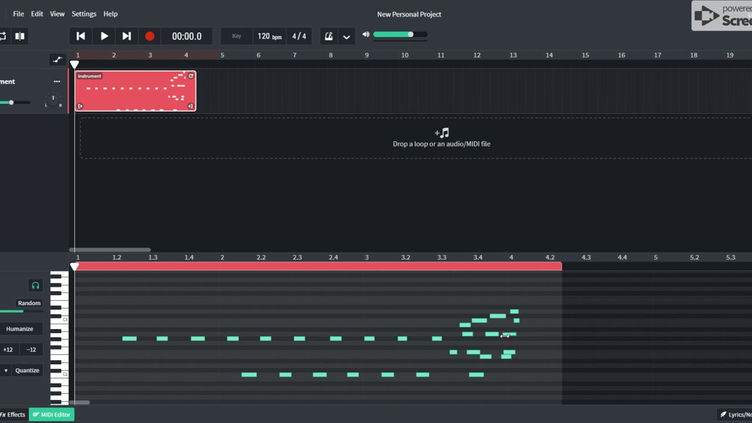Viewport: 752px width, 423px height.
Task: Skip back to the project start
Action: coord(80,36)
